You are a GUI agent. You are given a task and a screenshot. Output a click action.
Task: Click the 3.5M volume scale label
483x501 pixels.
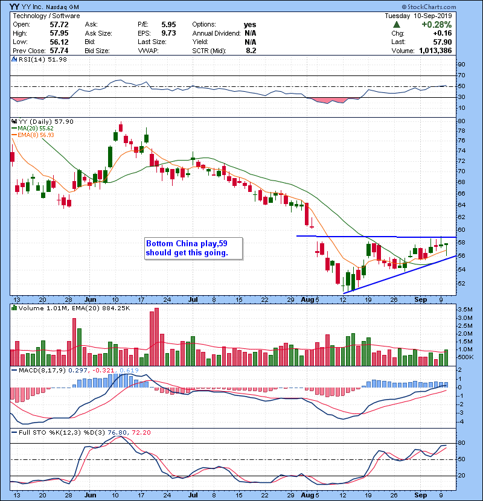(465, 309)
